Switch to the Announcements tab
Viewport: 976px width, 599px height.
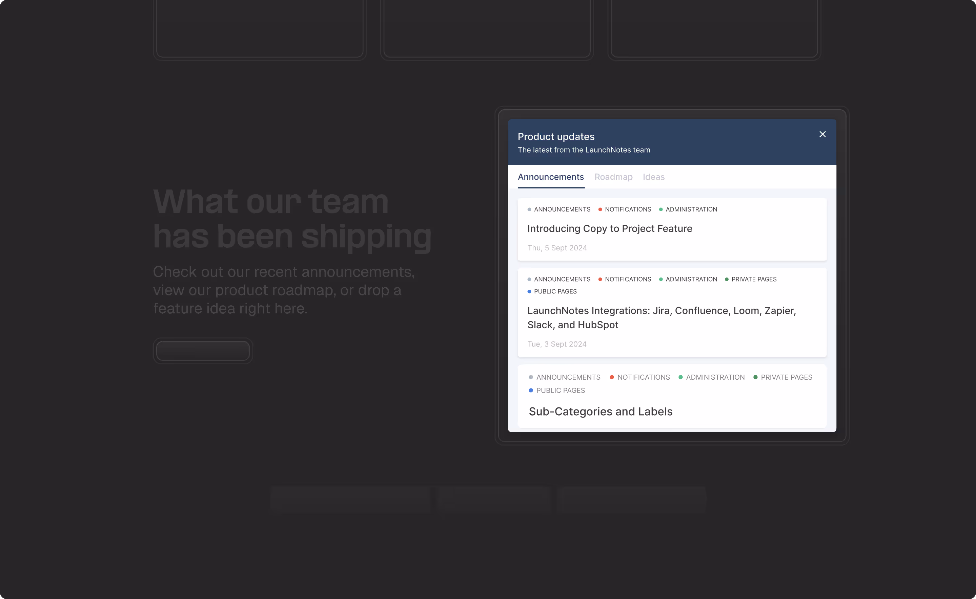[x=551, y=177]
